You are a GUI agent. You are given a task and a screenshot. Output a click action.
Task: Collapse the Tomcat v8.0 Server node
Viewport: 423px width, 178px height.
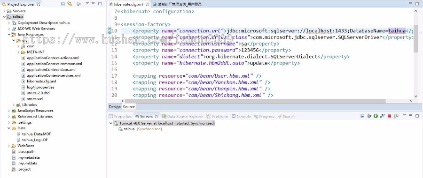[x=110, y=123]
